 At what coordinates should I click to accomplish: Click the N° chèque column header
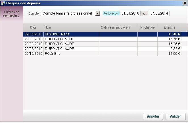click(x=147, y=28)
